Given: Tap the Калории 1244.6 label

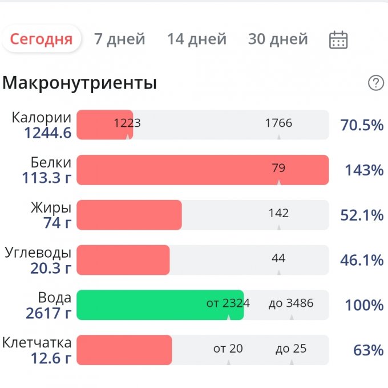Looking at the screenshot, I should (43, 125).
